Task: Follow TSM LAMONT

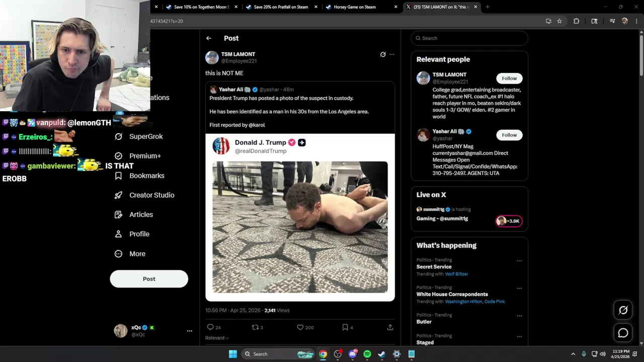Action: click(x=509, y=78)
